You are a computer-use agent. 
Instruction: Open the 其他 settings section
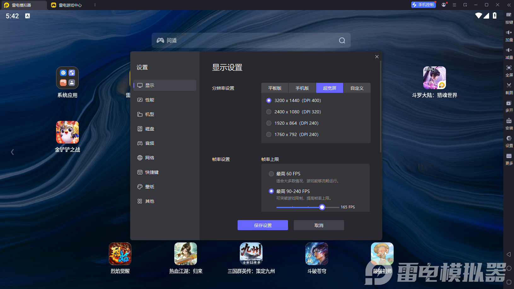click(x=165, y=201)
